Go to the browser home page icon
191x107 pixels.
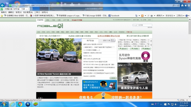click(x=182, y=6)
